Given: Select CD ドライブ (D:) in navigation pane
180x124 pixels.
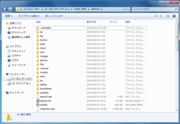Looking at the screenshot, I should [x=19, y=84].
